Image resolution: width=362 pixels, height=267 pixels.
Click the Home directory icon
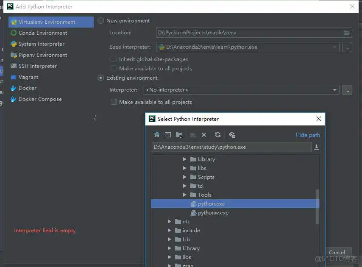[156, 134]
